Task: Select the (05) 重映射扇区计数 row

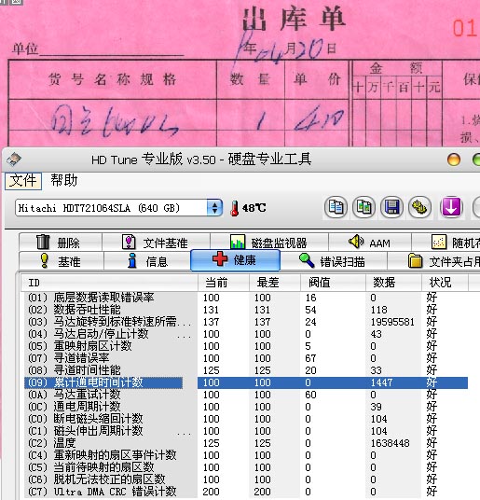Action: pyautogui.click(x=246, y=346)
